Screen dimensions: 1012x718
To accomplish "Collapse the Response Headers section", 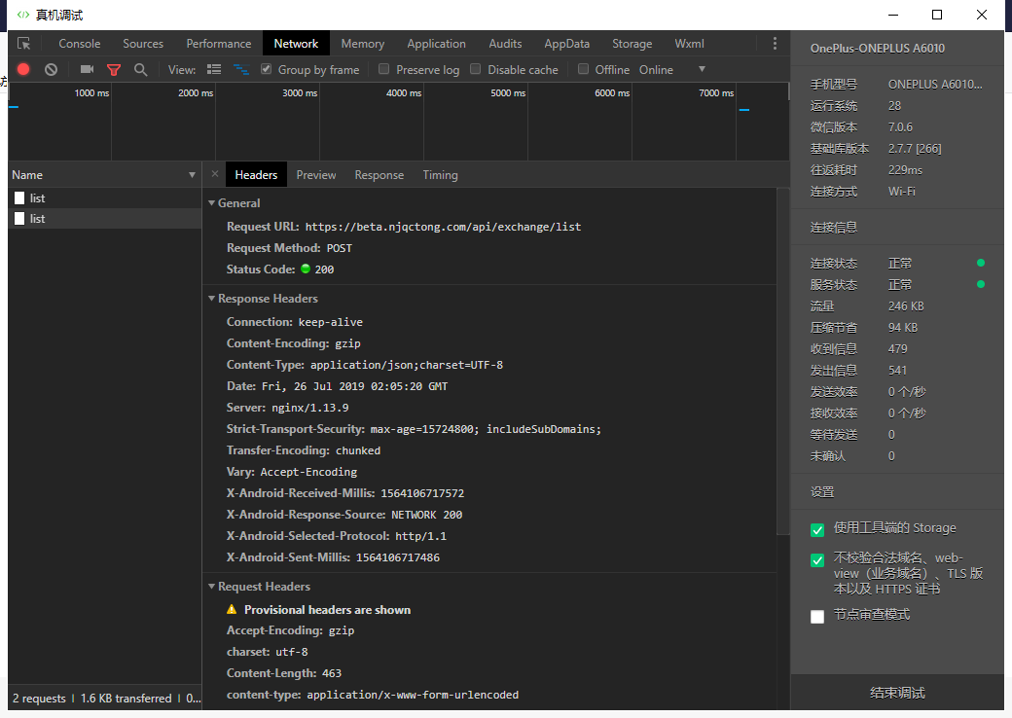I will click(212, 299).
